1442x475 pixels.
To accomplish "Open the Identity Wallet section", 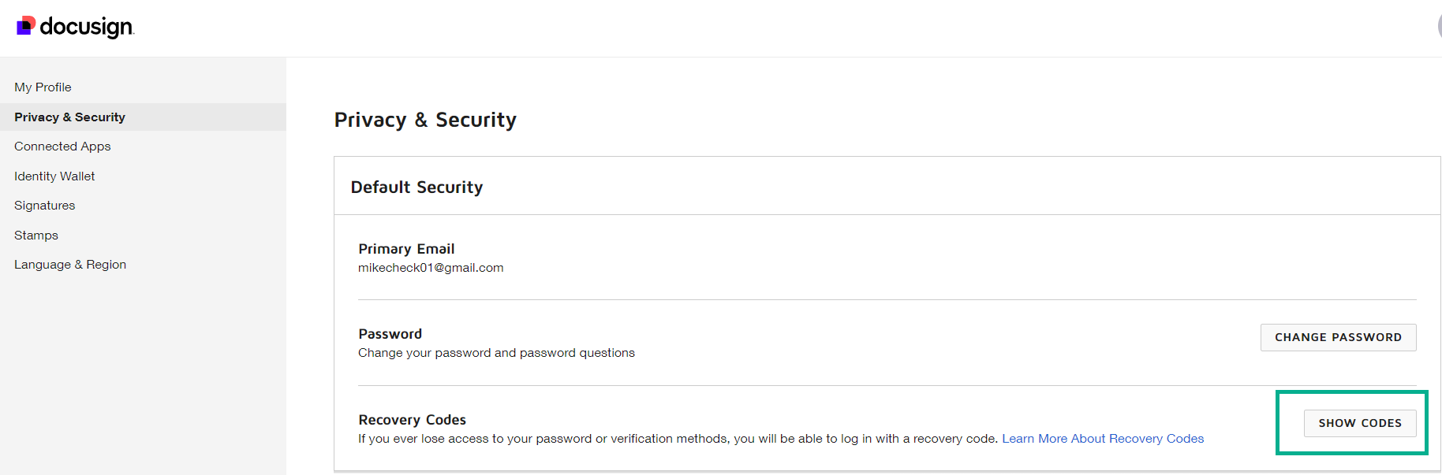I will [x=54, y=176].
